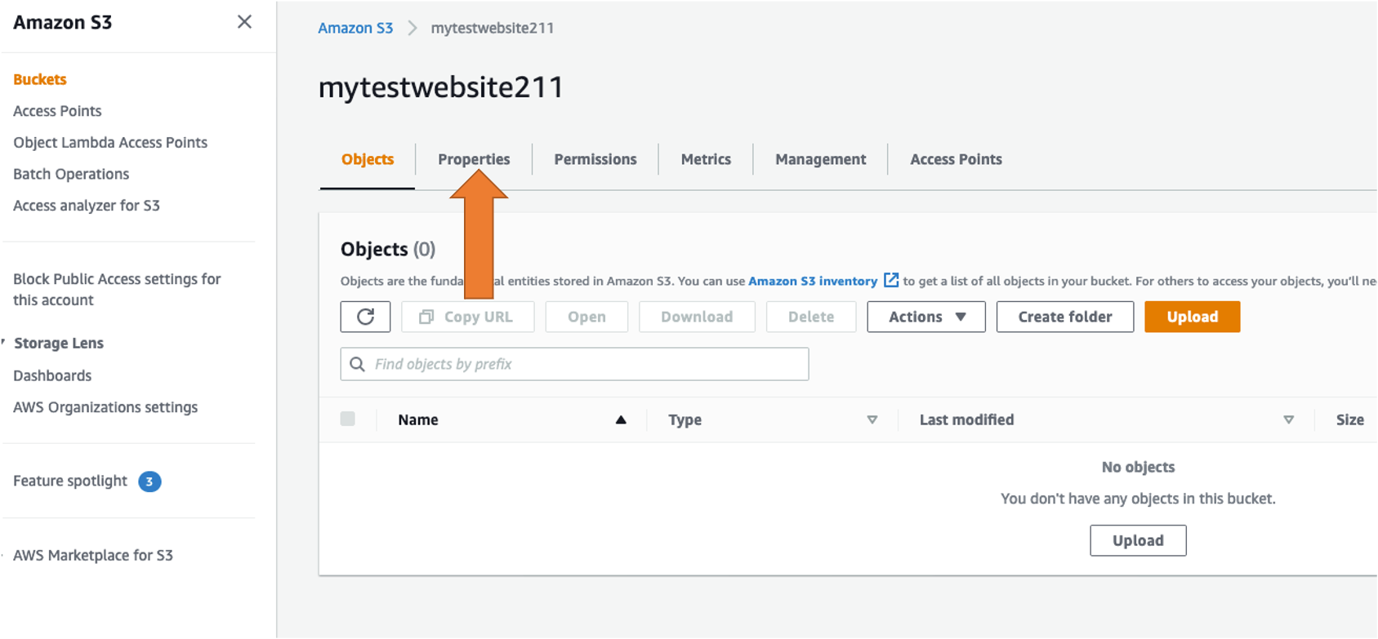The height and width of the screenshot is (639, 1378).
Task: Click the Open button
Action: (586, 317)
